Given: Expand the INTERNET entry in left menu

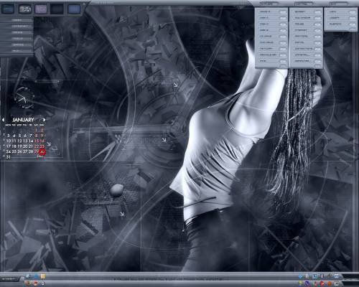Looking at the screenshot, I should [x=20, y=27].
